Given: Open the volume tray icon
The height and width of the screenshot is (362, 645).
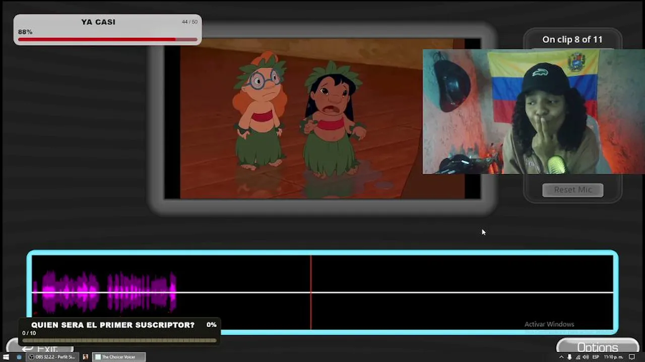Looking at the screenshot, I should tap(586, 357).
